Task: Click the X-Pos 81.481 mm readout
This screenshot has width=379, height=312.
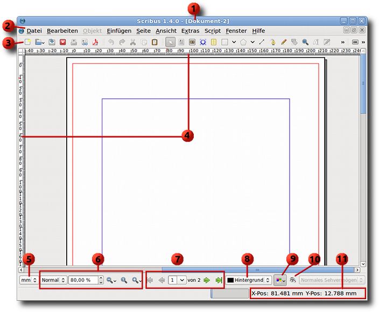Action: click(x=277, y=293)
